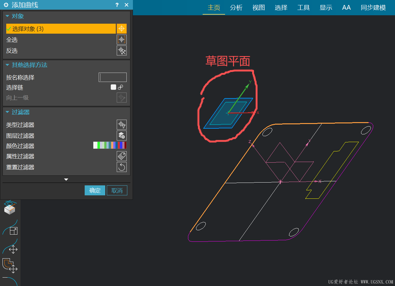Reset filters via the 重置过滤器 icon
395x286 pixels.
coord(121,167)
